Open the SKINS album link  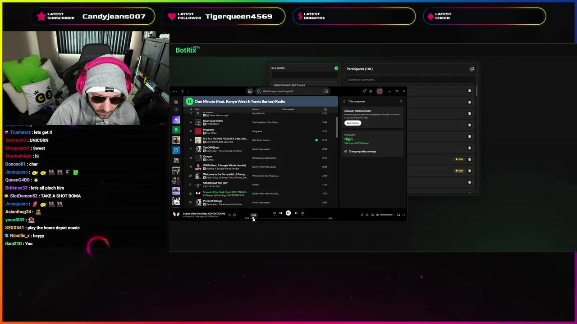coord(255,184)
